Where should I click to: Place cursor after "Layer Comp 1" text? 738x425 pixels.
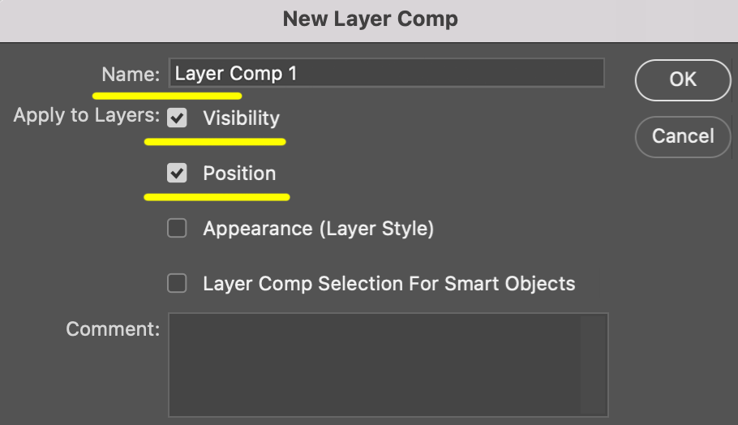point(299,74)
